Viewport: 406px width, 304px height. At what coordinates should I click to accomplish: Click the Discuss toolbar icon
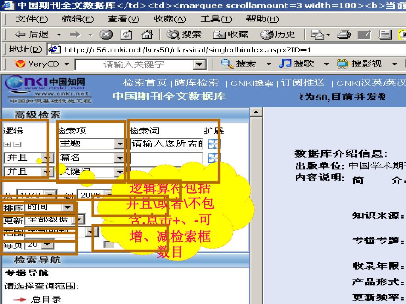pos(385,34)
